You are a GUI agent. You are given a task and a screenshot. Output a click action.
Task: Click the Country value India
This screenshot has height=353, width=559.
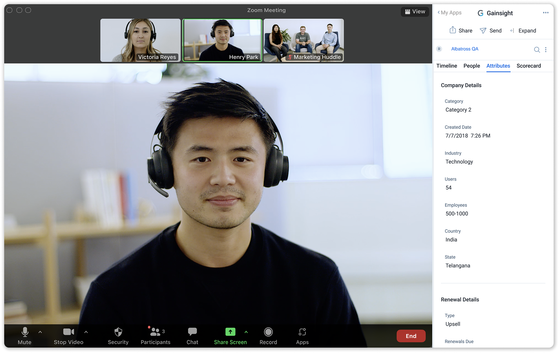(451, 240)
